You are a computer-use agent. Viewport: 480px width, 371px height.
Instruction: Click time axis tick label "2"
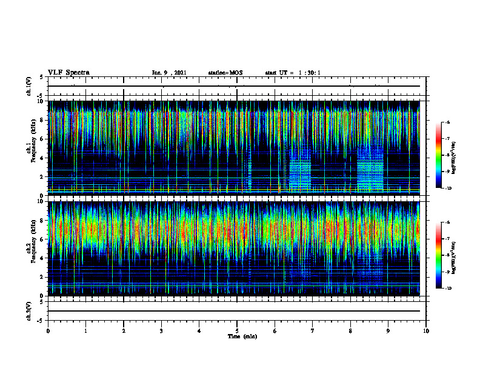click(124, 330)
